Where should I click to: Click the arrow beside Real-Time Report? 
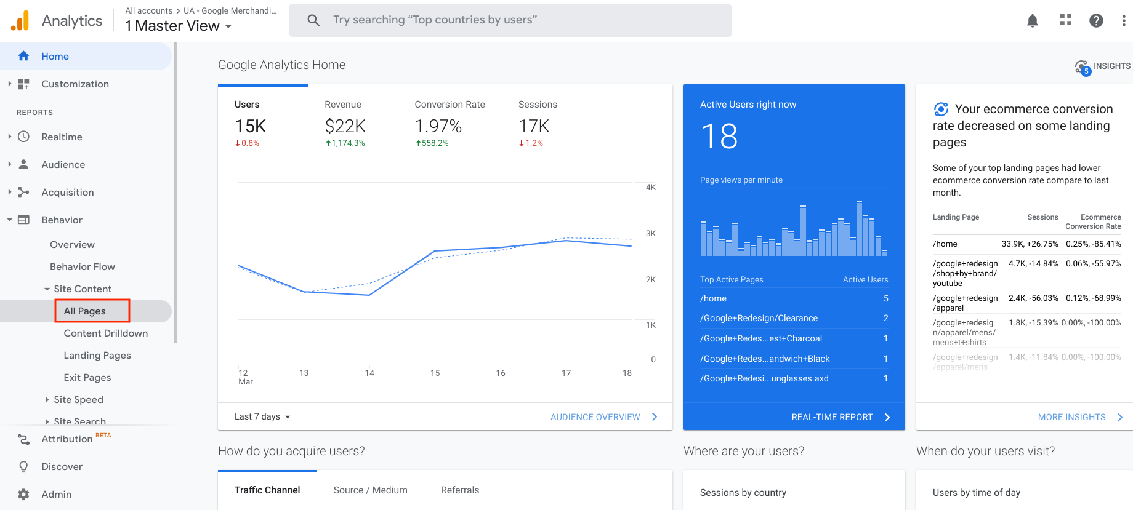(x=887, y=417)
